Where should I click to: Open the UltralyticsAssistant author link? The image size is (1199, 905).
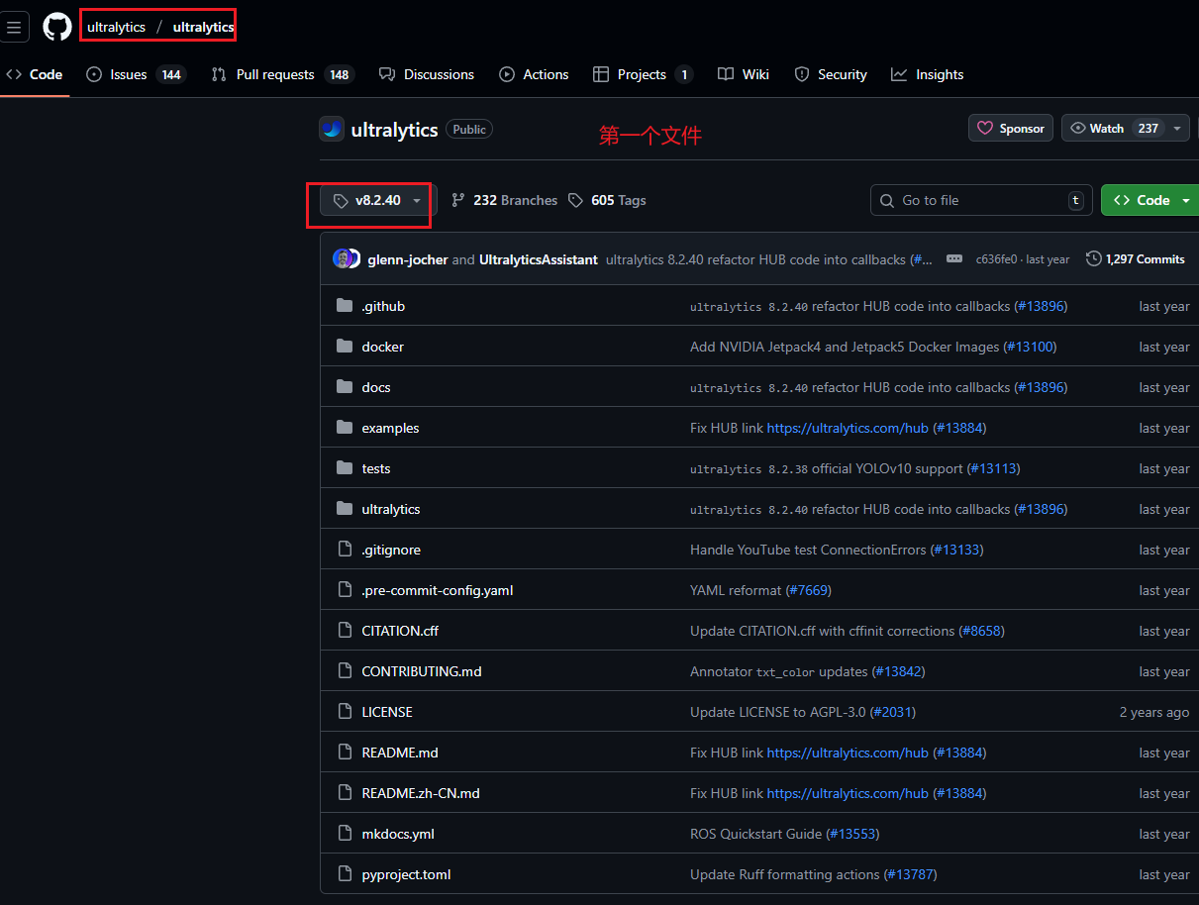click(x=539, y=259)
